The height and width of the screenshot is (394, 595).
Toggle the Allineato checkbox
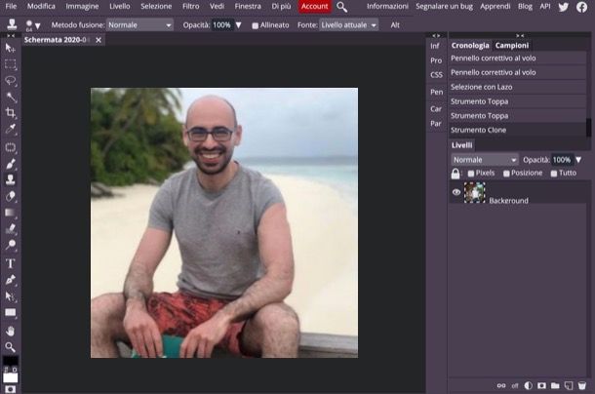[256, 25]
